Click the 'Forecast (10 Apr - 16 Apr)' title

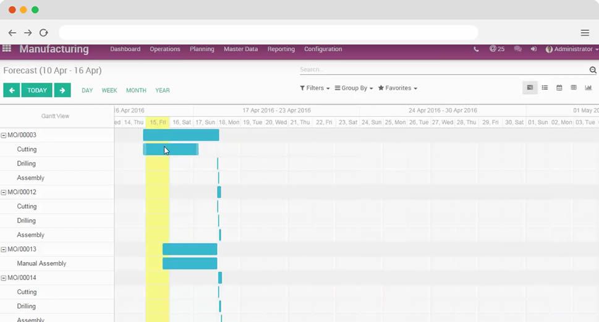53,70
